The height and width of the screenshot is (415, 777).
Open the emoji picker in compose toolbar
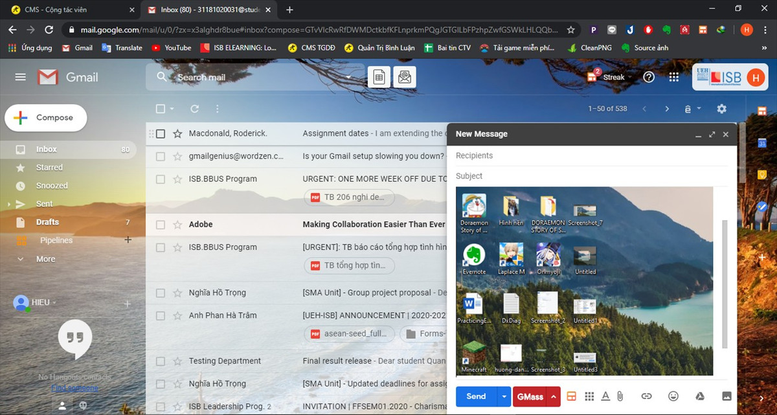[x=673, y=396]
